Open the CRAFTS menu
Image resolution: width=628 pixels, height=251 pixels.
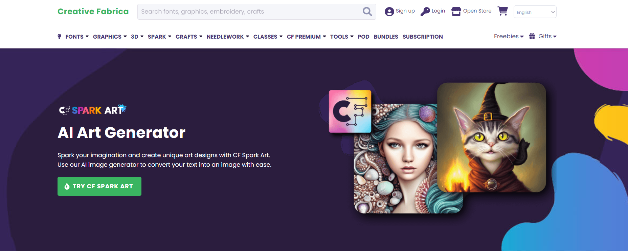click(x=186, y=37)
